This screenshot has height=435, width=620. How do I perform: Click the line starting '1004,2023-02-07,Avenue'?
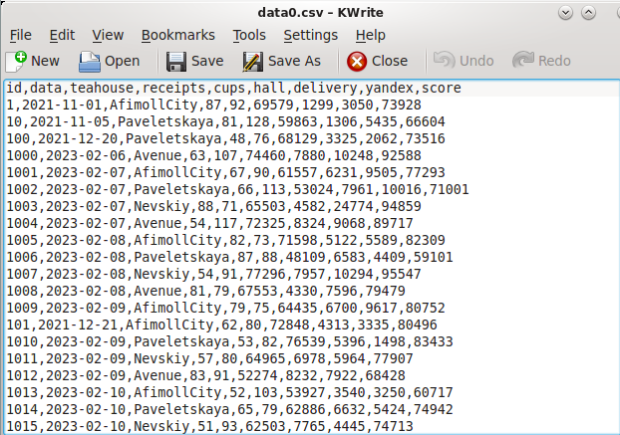[x=210, y=223]
